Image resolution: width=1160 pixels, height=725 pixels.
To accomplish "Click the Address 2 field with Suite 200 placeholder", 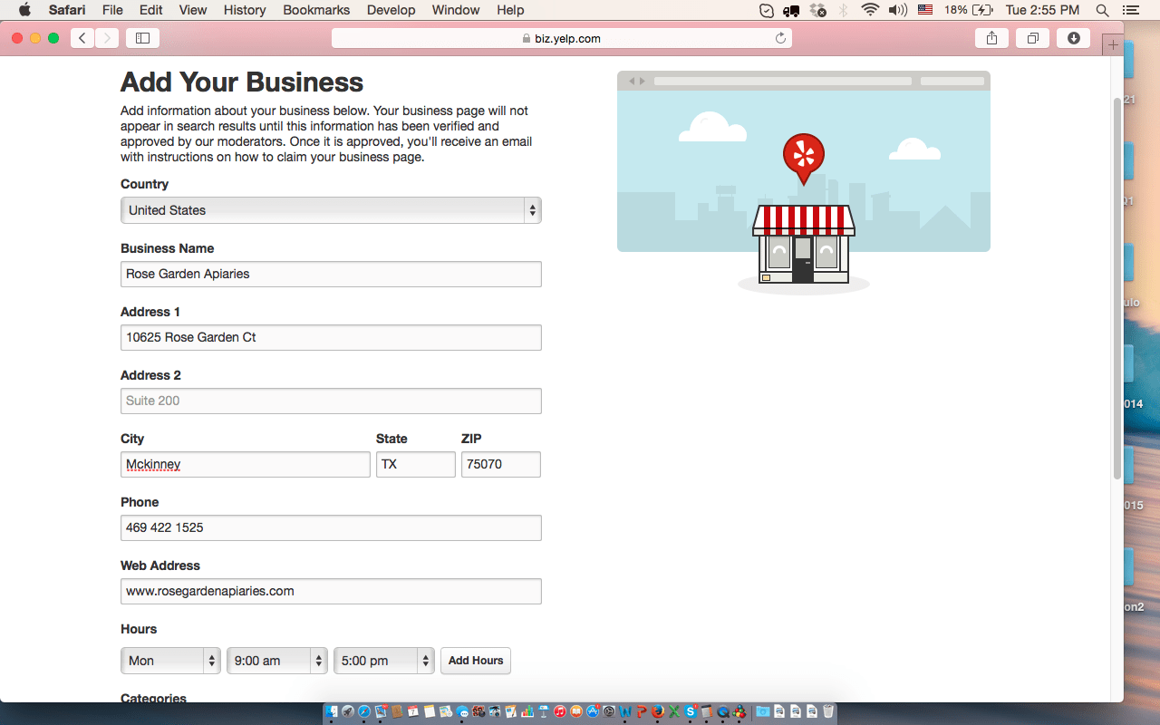I will tap(331, 401).
